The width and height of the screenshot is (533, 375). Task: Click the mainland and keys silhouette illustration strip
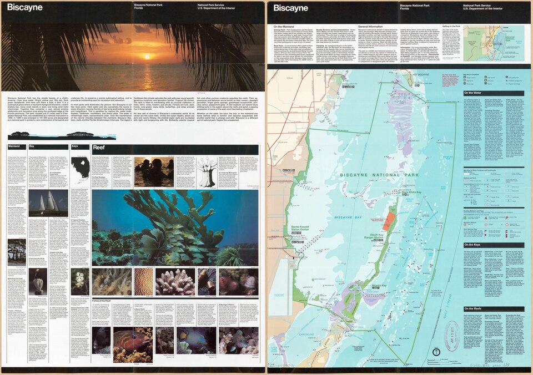(x=62, y=135)
